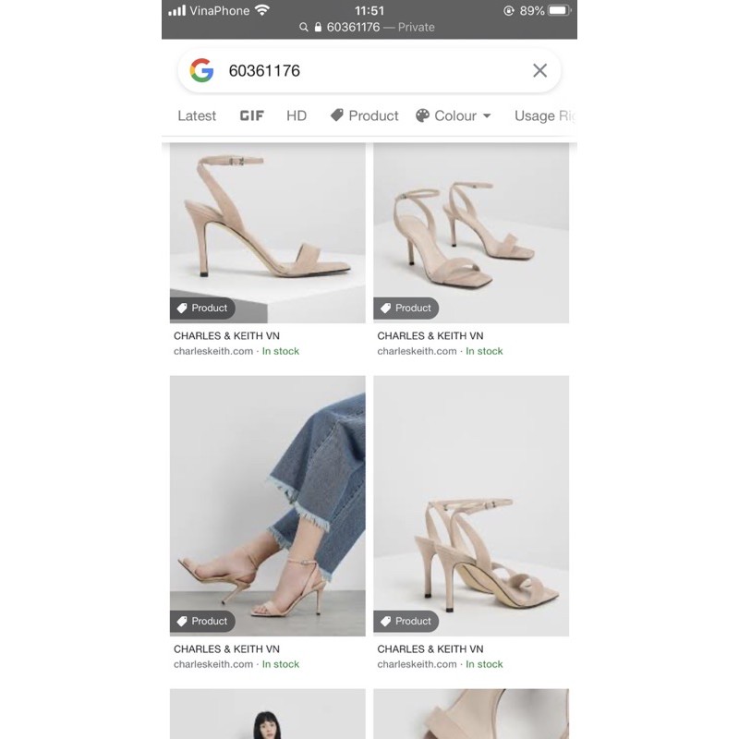Click charleskeith.com link under back-view pair
739x739 pixels.
[x=417, y=664]
